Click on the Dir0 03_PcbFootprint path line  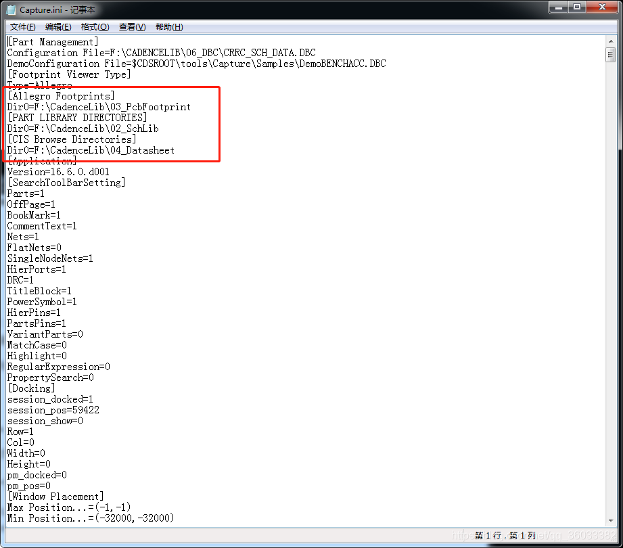tap(99, 107)
